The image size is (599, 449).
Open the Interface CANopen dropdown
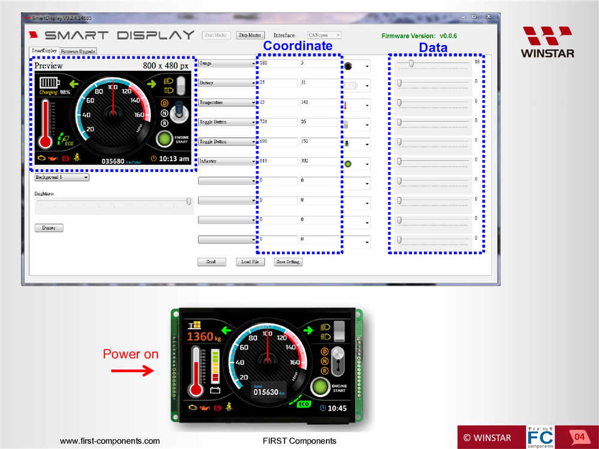click(x=324, y=35)
